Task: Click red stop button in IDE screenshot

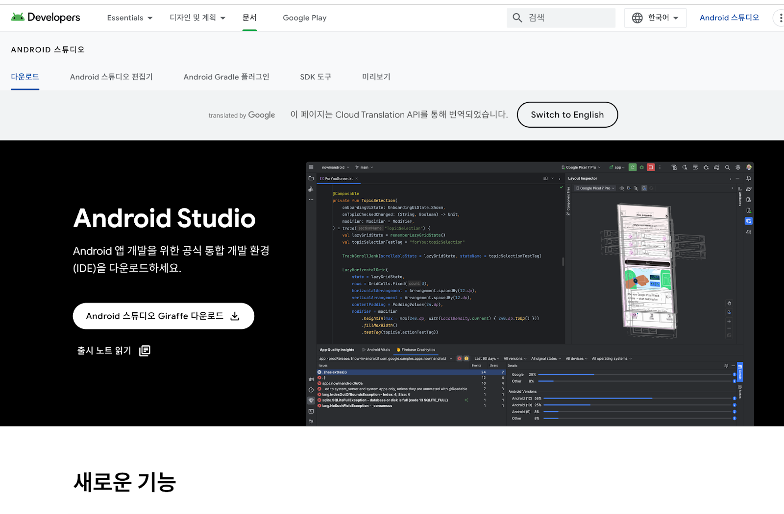Action: (x=651, y=167)
